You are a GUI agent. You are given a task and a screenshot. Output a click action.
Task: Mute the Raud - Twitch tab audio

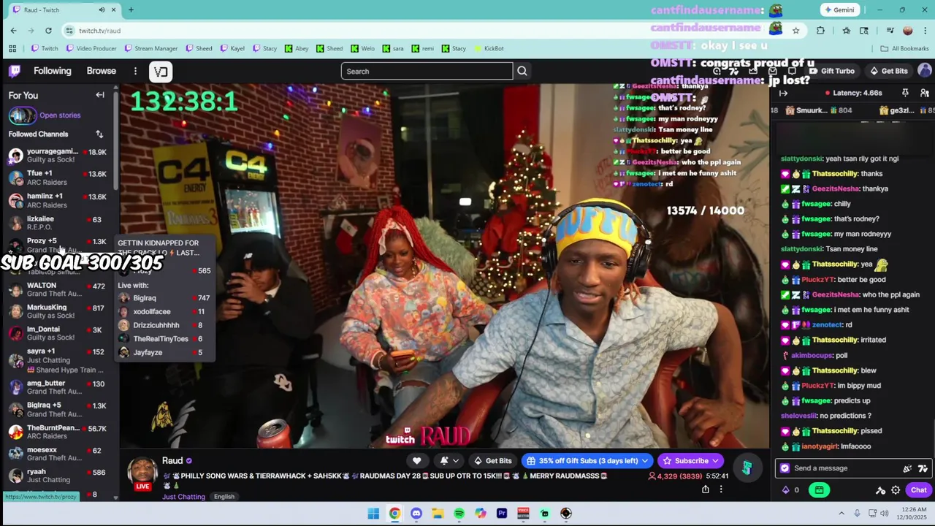point(102,9)
